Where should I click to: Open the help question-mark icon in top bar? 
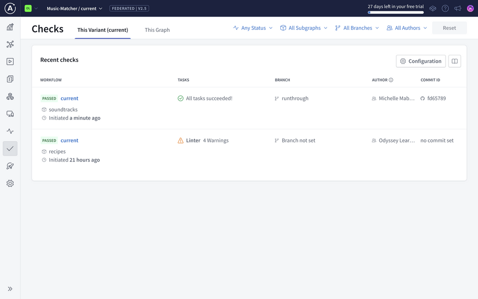(445, 8)
